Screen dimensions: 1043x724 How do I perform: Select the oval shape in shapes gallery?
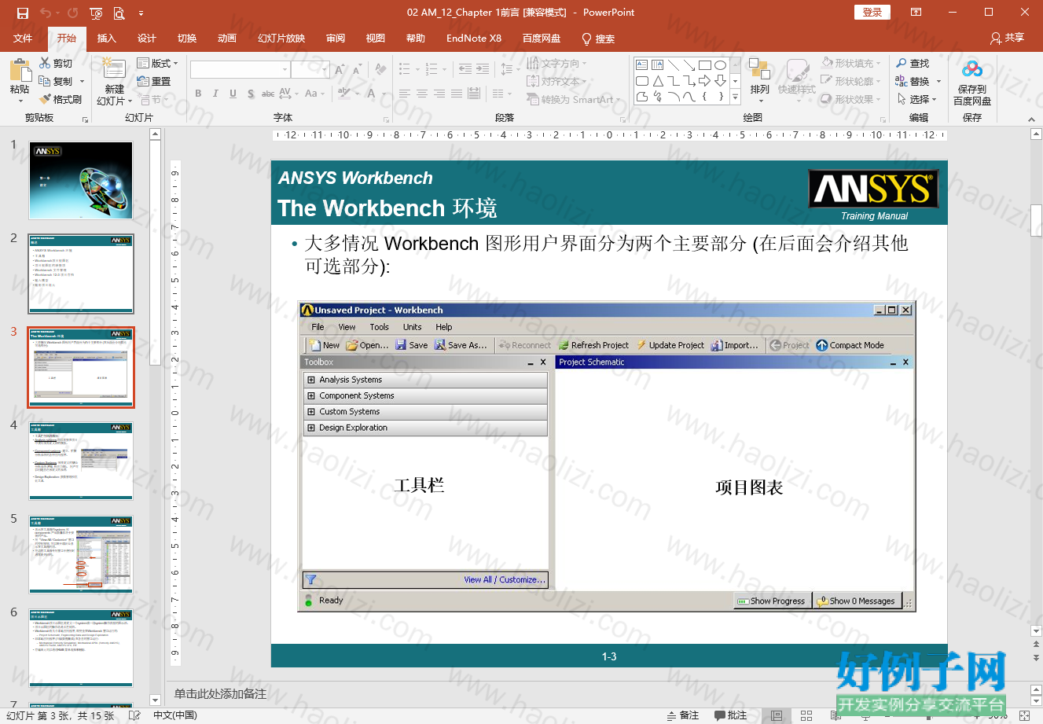(720, 65)
